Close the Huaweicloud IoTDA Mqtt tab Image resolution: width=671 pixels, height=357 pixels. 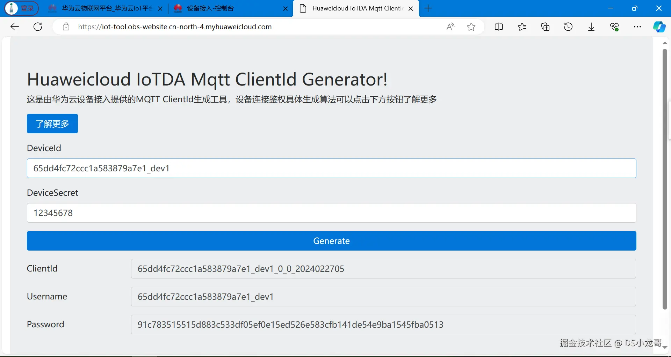click(x=411, y=9)
